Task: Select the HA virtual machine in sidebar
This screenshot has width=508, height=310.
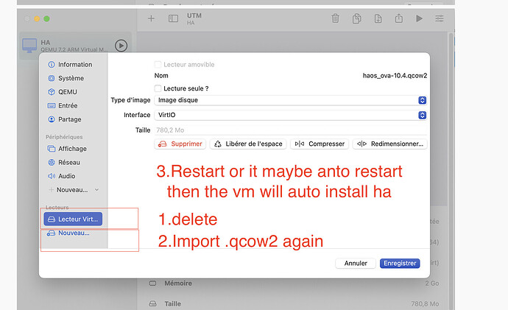Action: 75,46
